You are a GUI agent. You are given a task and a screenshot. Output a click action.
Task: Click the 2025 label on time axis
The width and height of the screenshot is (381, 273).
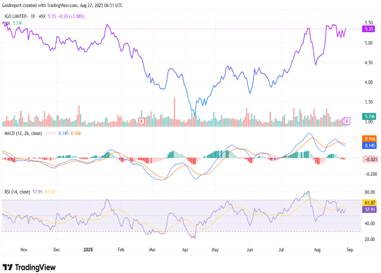88,250
